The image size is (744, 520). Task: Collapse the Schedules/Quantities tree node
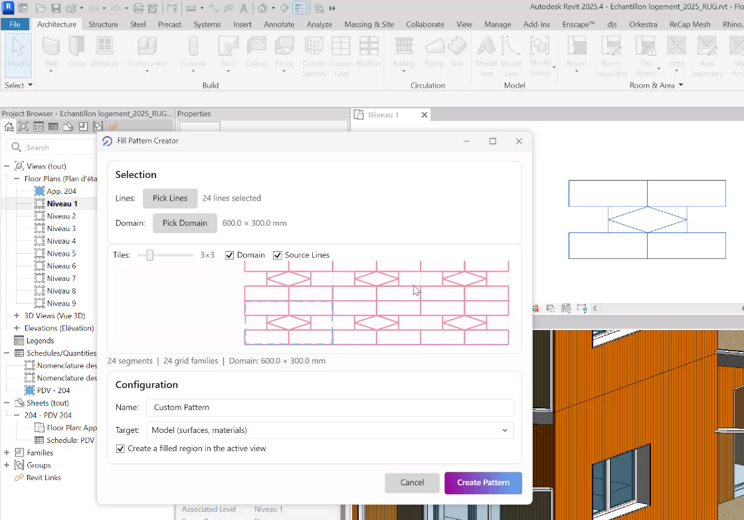click(x=7, y=353)
